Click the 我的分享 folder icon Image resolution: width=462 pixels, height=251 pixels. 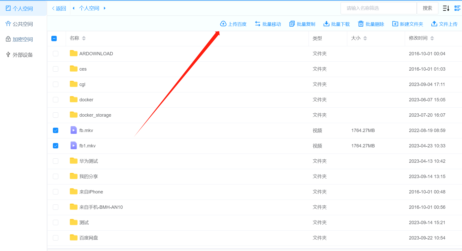tap(74, 176)
